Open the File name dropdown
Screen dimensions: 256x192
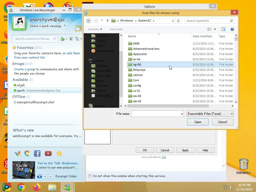[182, 114]
